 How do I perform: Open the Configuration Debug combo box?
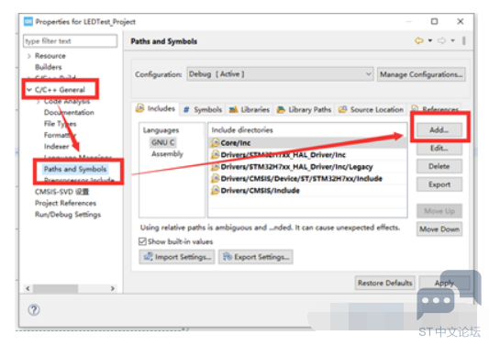coord(280,74)
